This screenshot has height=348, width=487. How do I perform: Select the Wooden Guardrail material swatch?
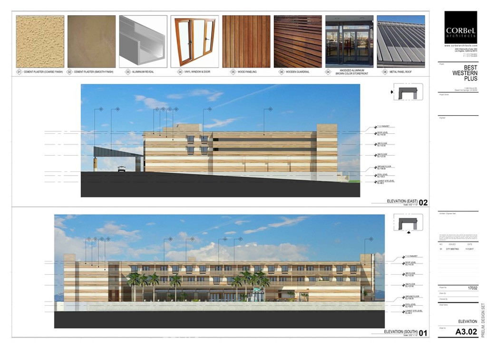pos(298,41)
